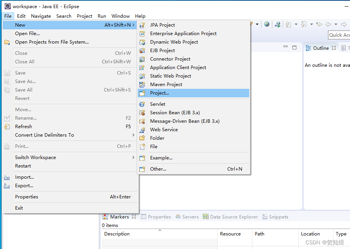The height and width of the screenshot is (249, 350).
Task: Open Back history dropdown arrow
Action: click(336, 24)
